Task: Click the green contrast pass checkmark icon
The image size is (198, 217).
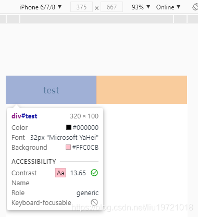Action: coord(94,173)
